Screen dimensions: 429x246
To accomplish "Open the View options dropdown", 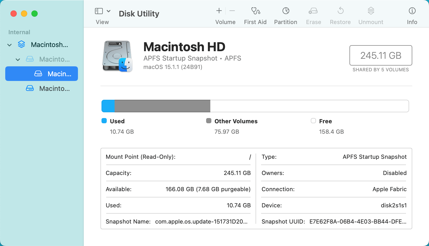I will [x=109, y=11].
